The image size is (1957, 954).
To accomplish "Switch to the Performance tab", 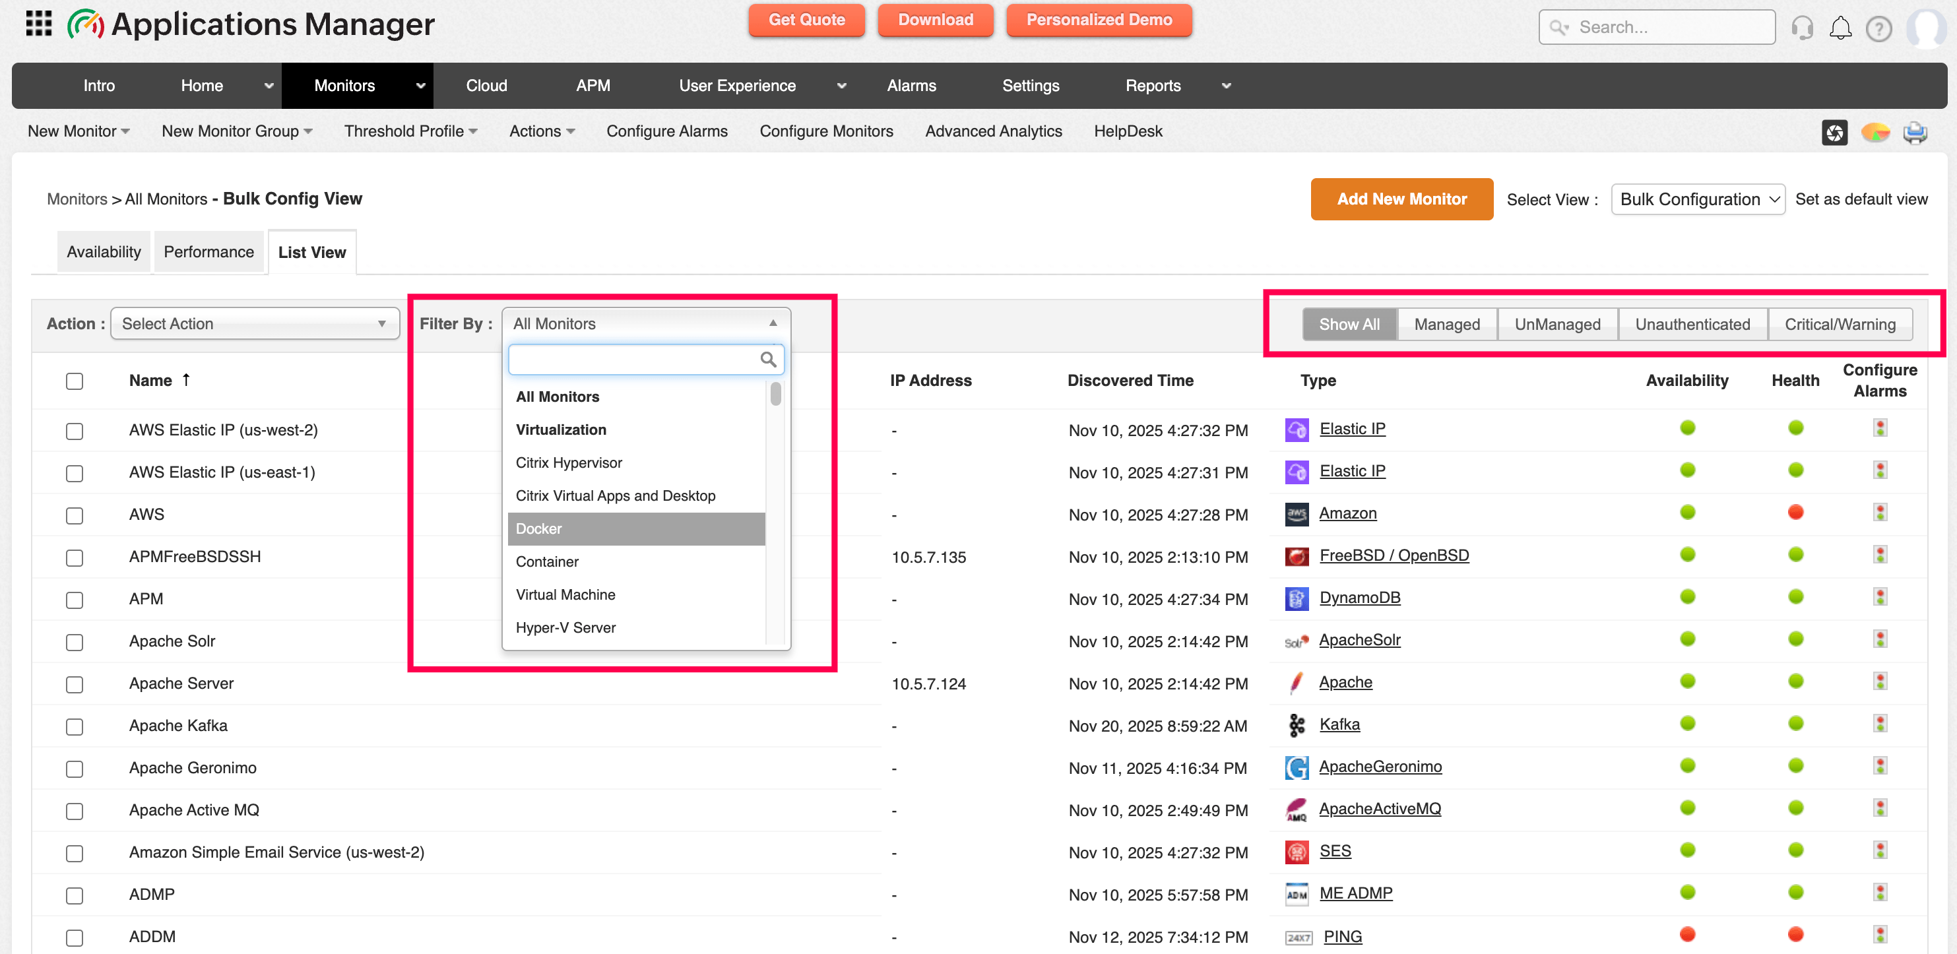I will click(x=209, y=252).
